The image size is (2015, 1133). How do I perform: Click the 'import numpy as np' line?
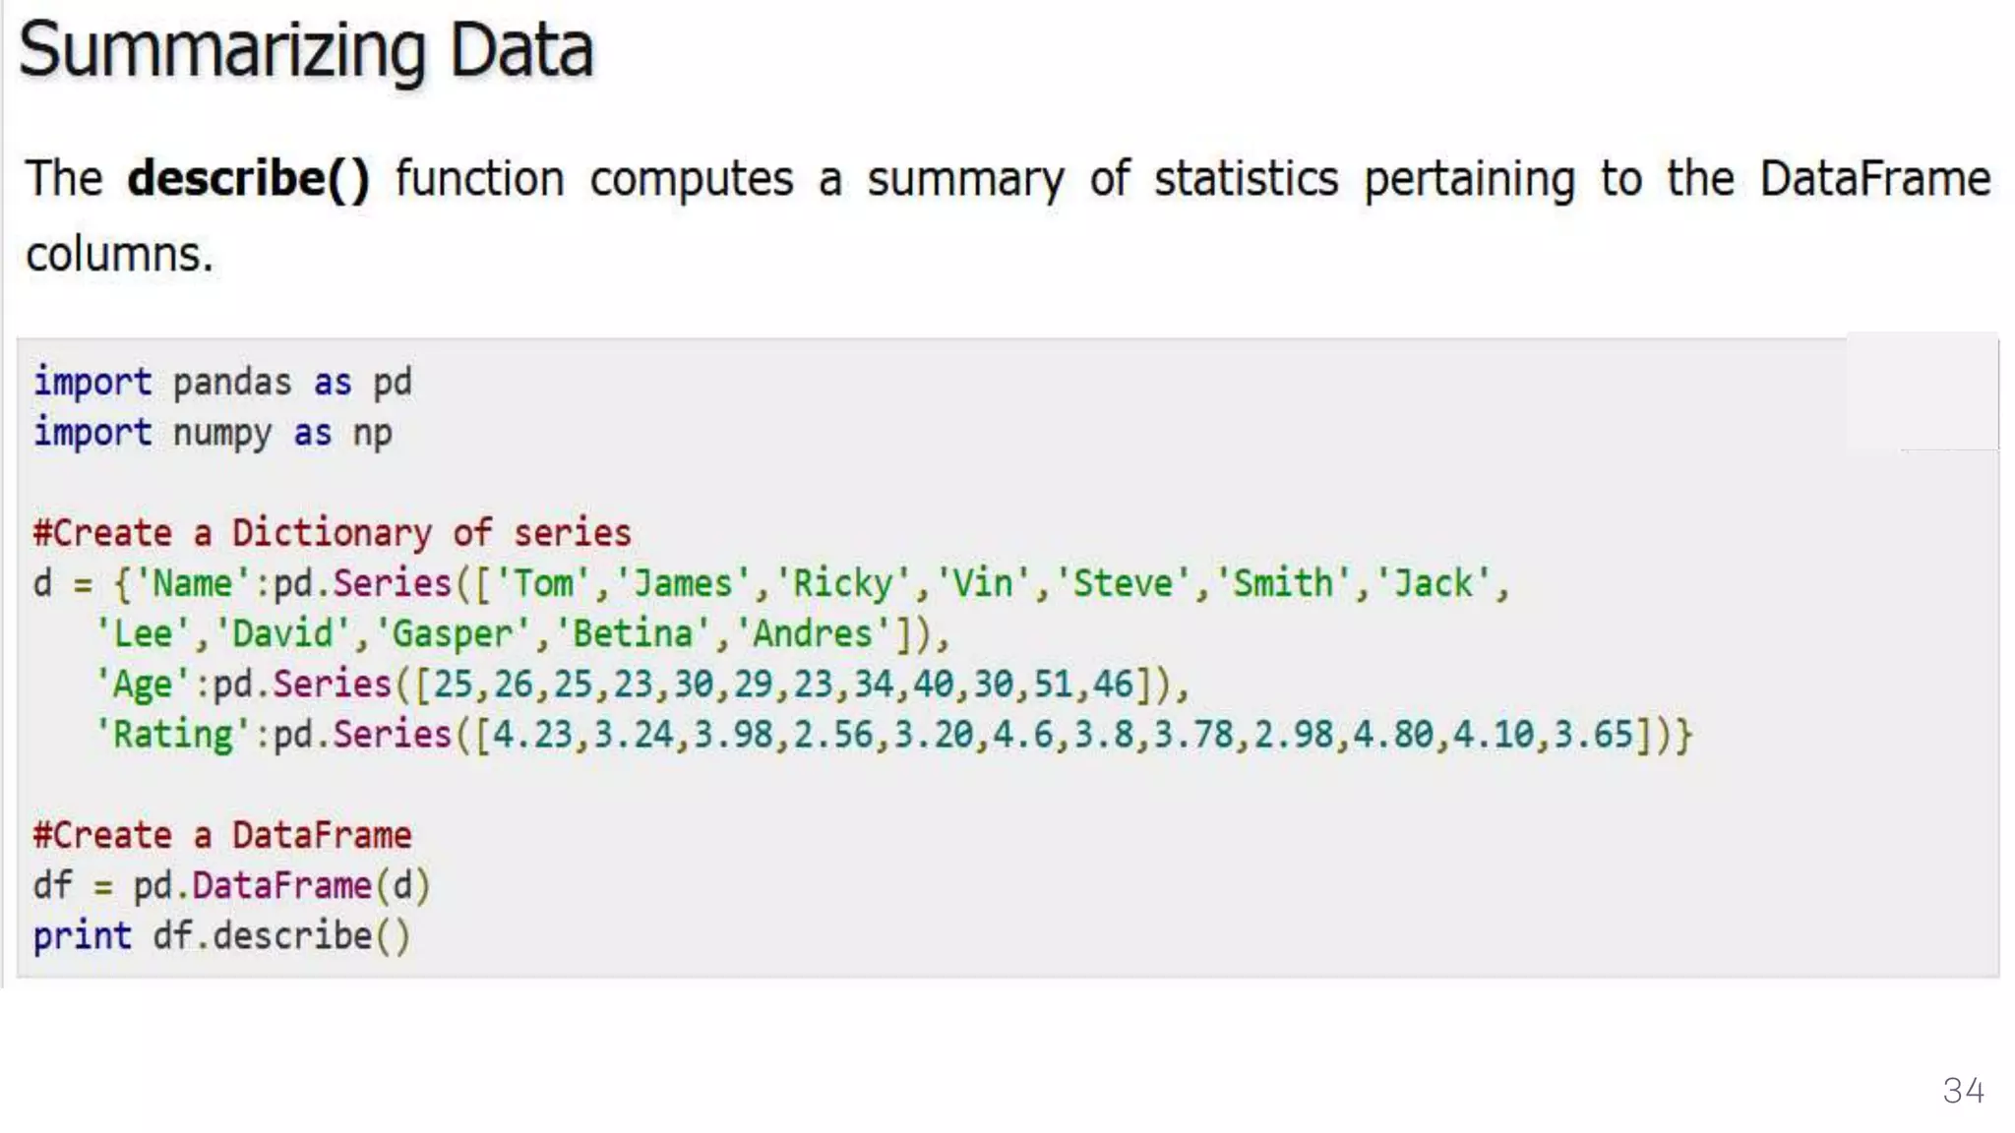coord(213,433)
